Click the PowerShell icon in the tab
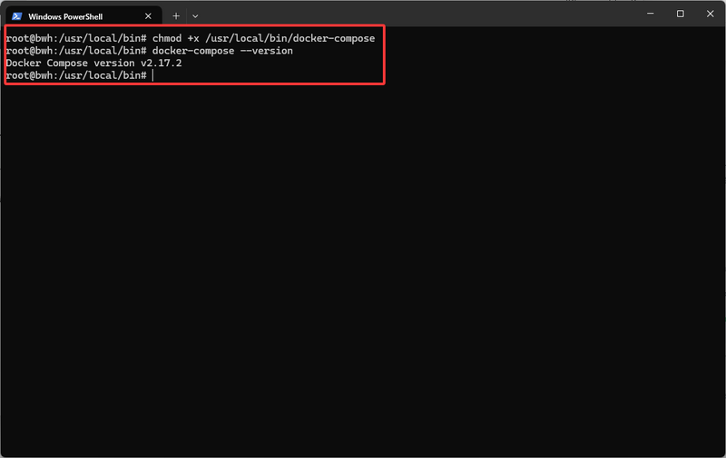 pos(16,16)
